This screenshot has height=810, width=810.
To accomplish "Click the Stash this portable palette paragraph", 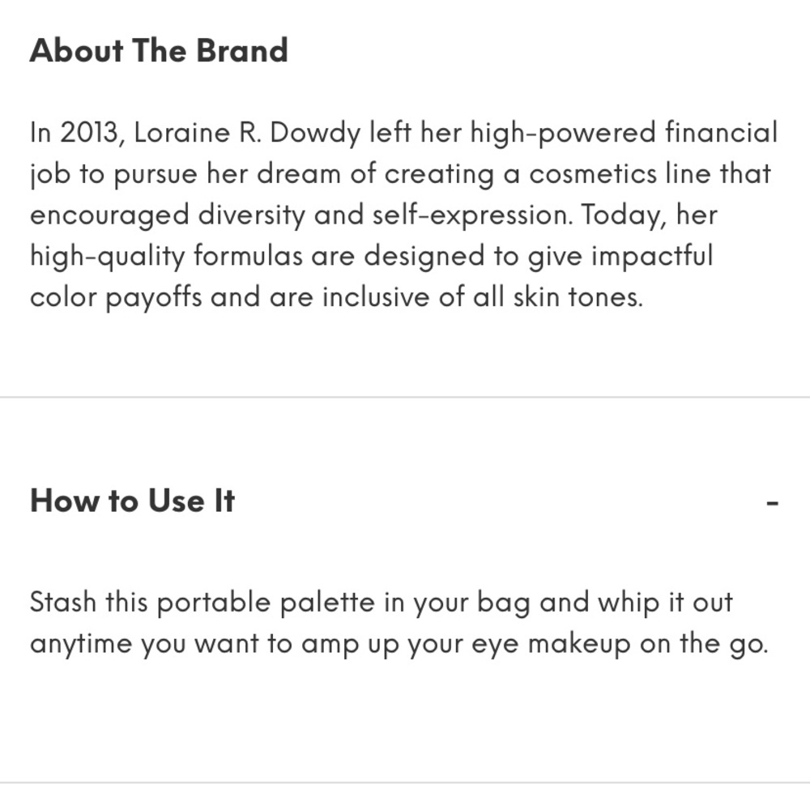I will pyautogui.click(x=399, y=623).
